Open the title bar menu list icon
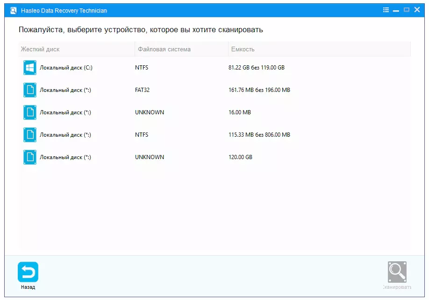 386,10
